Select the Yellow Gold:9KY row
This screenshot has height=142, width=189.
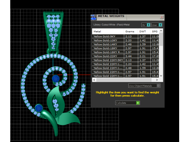click(126, 36)
